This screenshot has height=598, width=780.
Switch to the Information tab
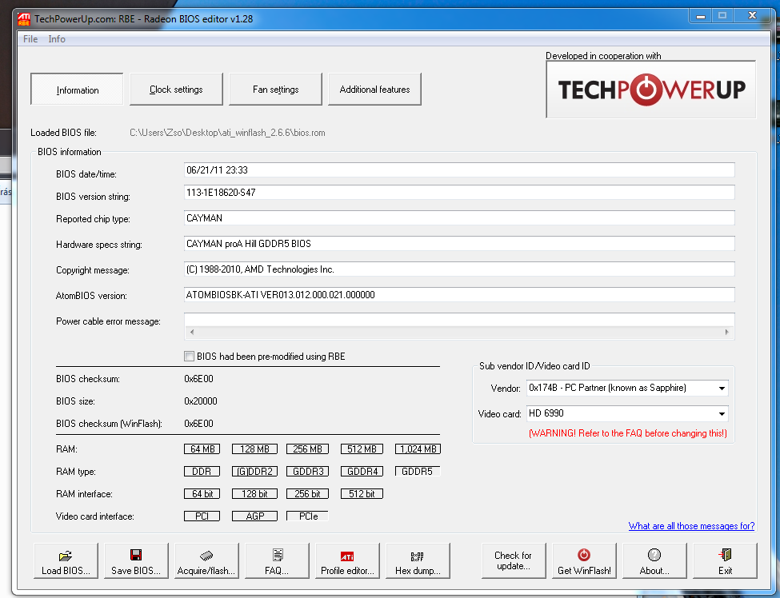[77, 90]
